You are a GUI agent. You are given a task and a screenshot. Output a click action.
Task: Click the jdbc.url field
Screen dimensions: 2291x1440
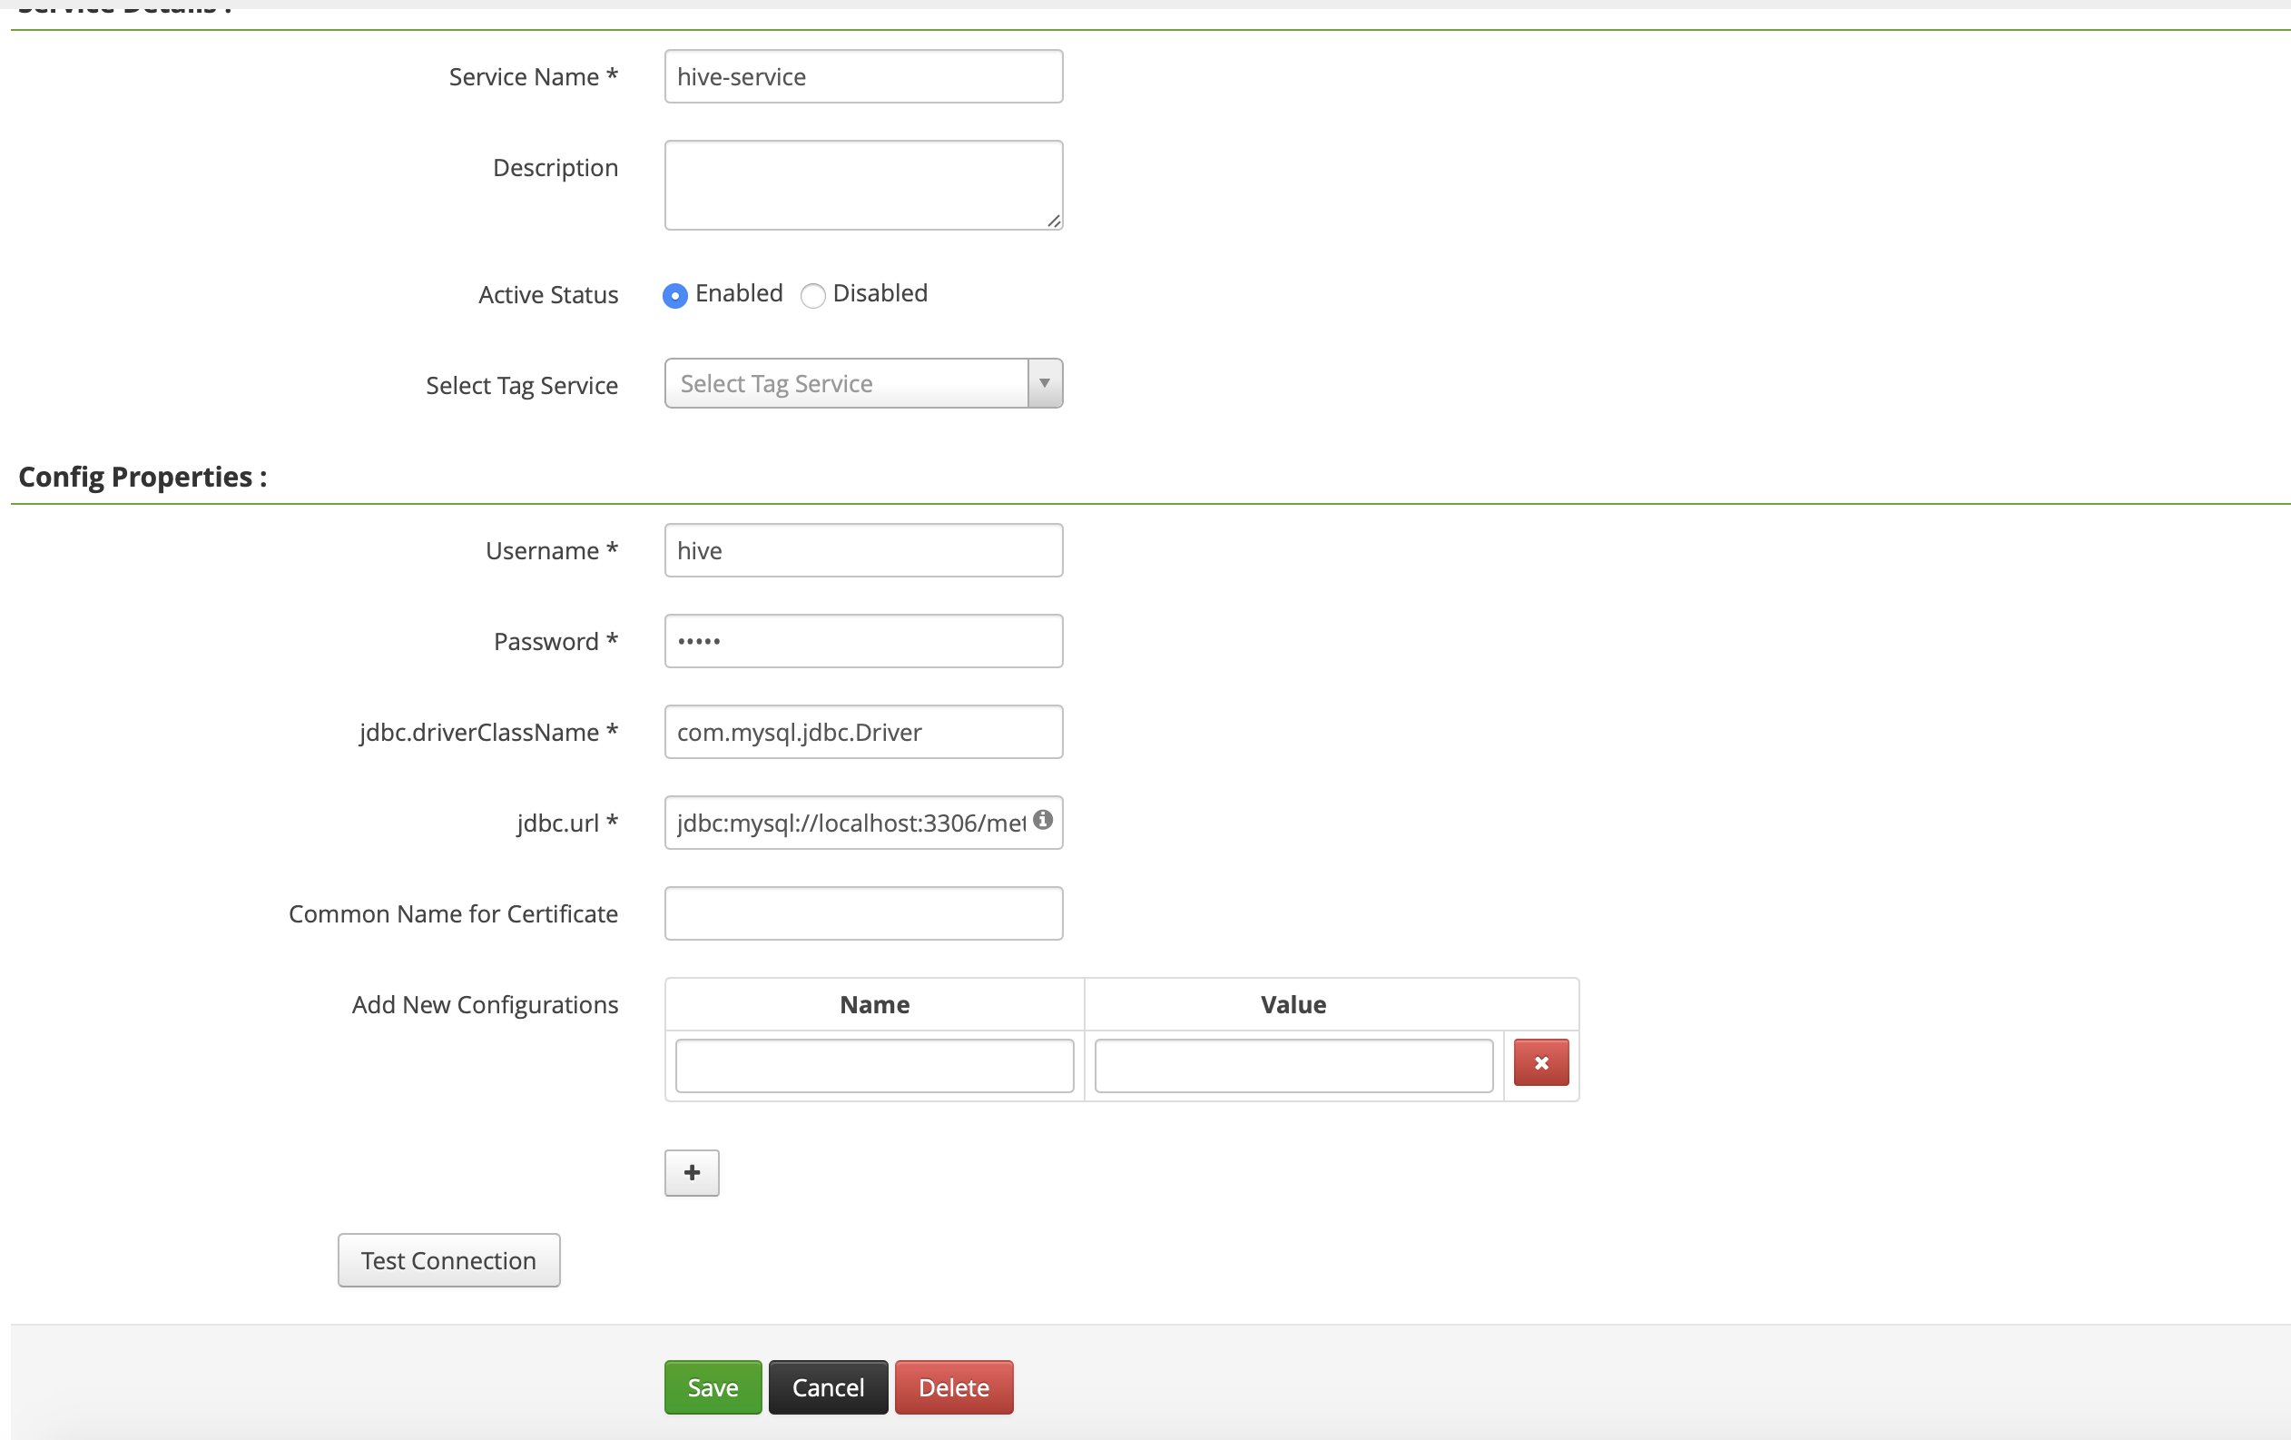click(847, 823)
